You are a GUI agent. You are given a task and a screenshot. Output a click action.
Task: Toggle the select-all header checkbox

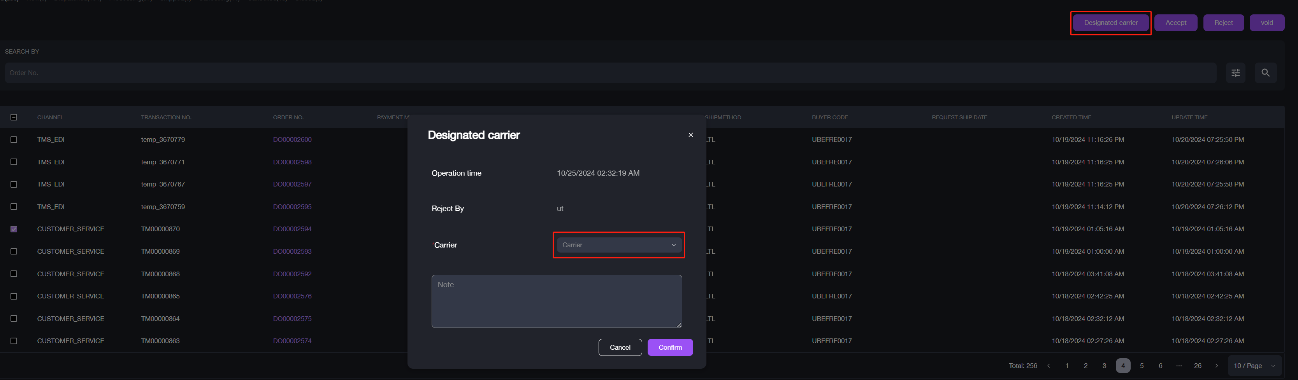14,117
